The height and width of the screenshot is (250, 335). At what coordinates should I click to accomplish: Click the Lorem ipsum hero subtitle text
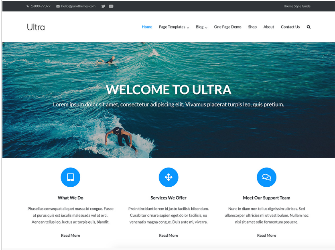(x=169, y=105)
